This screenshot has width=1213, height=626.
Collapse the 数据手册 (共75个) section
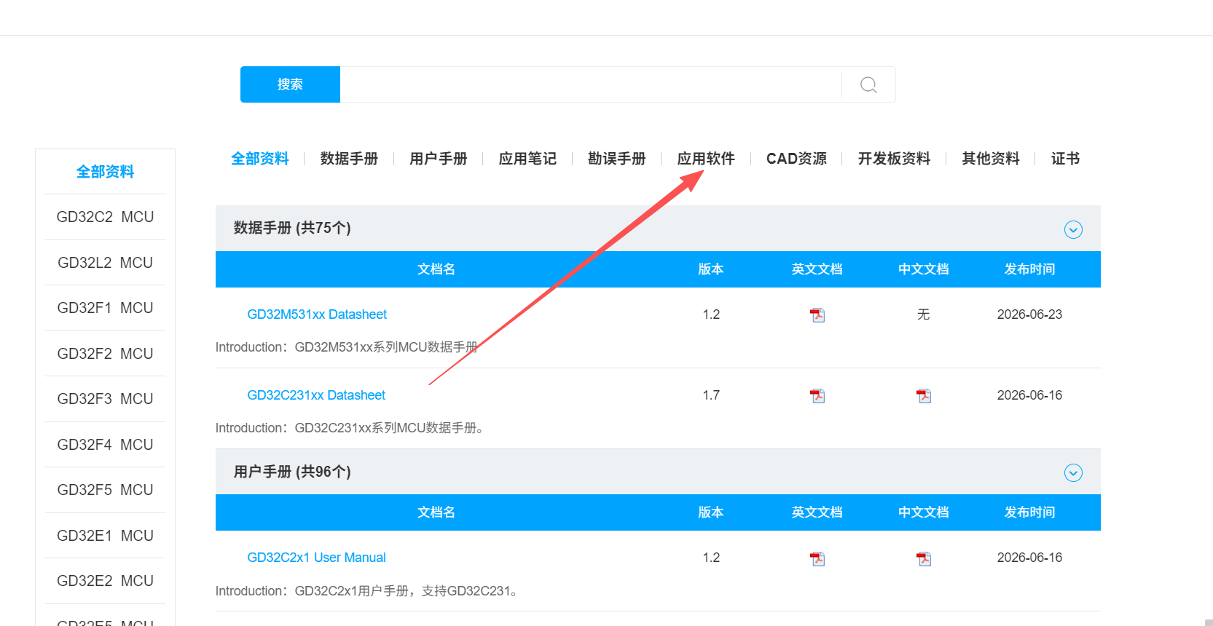1073,229
